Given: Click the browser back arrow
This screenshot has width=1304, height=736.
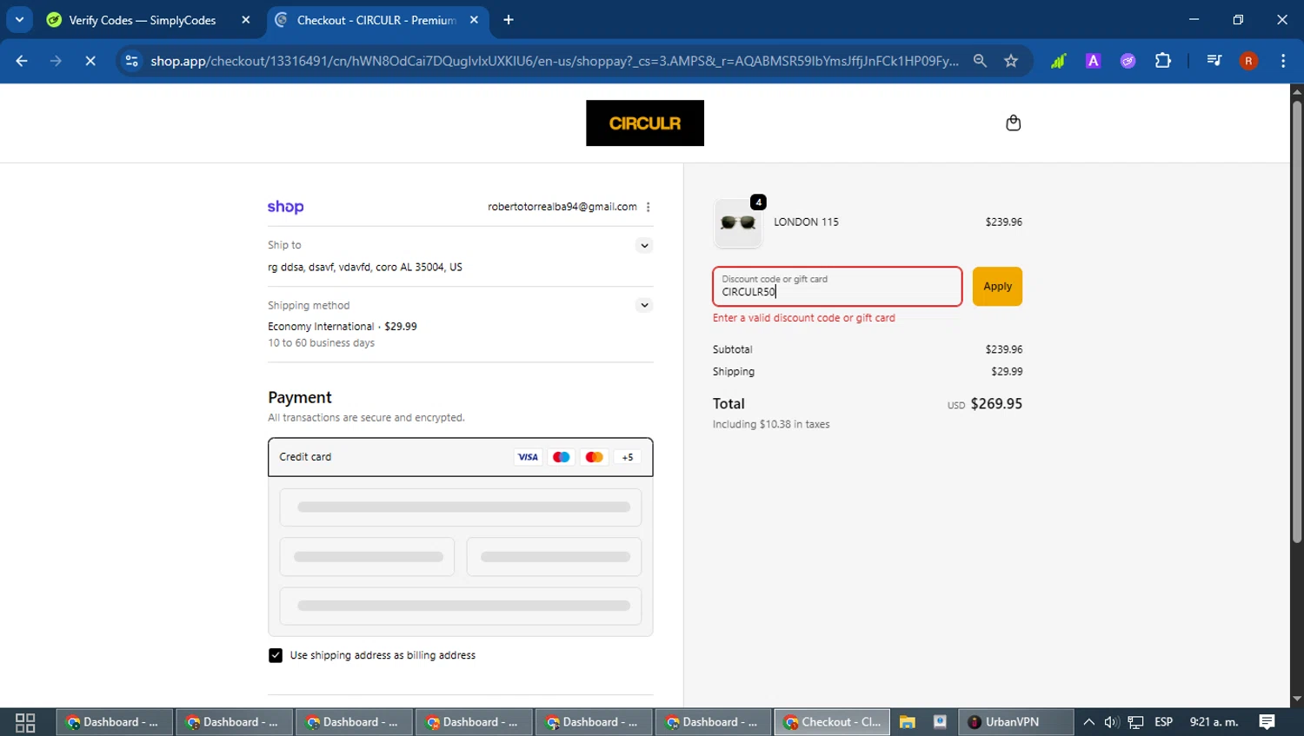Looking at the screenshot, I should click(x=22, y=61).
